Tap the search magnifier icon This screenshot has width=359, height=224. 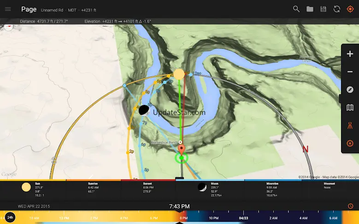[296, 9]
